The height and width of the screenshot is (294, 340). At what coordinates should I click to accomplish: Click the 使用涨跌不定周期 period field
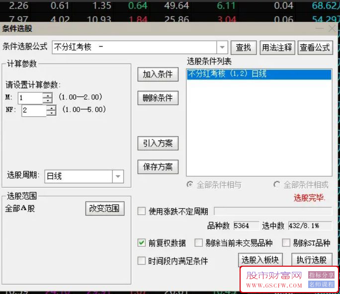[x=273, y=211]
